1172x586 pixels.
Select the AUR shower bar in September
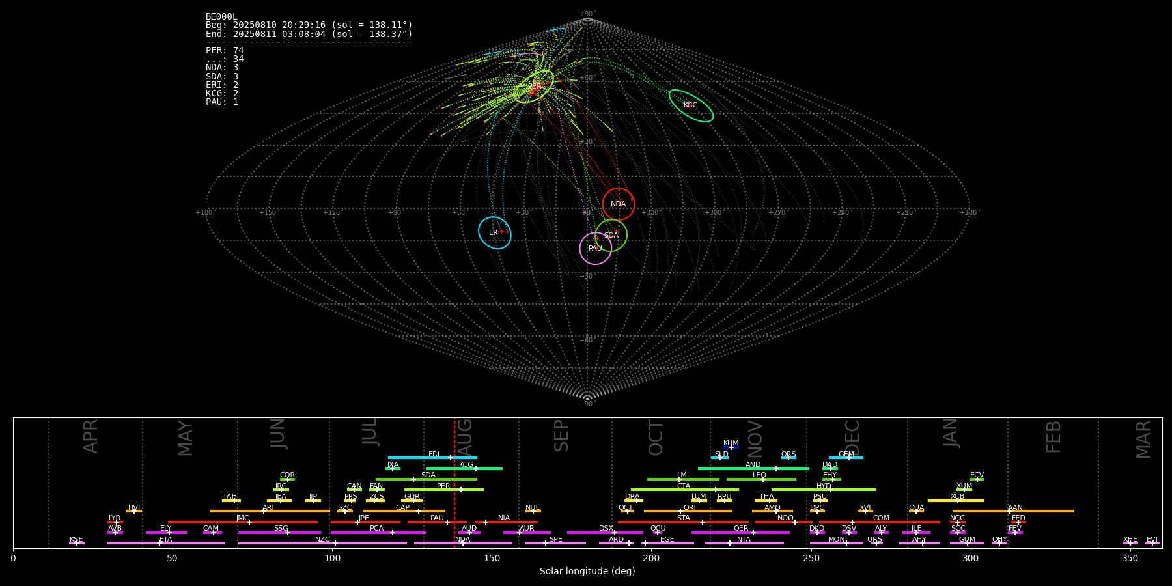527,533
